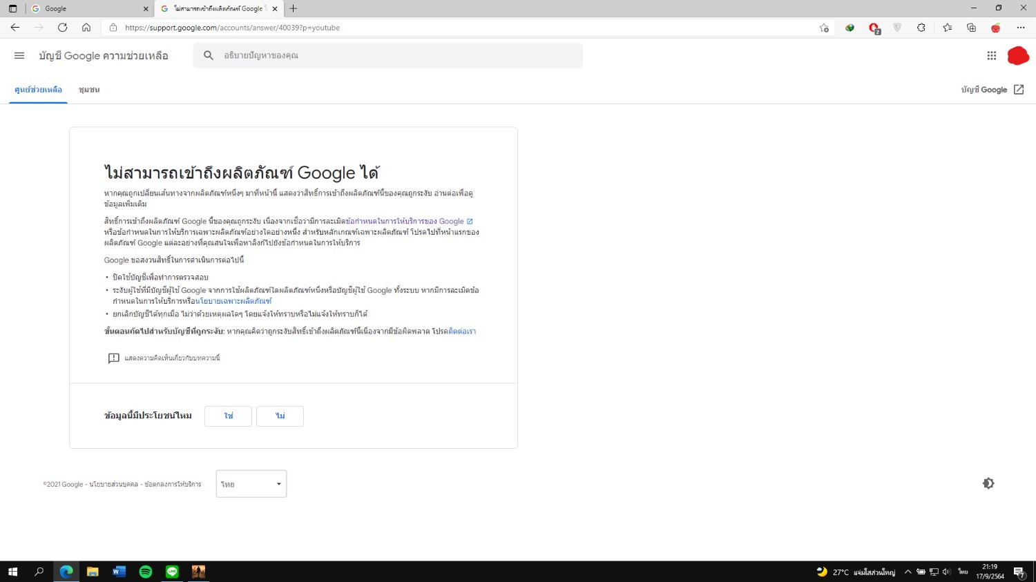The width and height of the screenshot is (1036, 582).
Task: Open the บัญชี Google external link
Action: click(992, 90)
